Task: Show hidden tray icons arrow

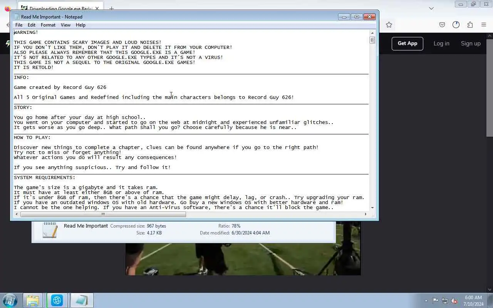Action: pyautogui.click(x=426, y=301)
